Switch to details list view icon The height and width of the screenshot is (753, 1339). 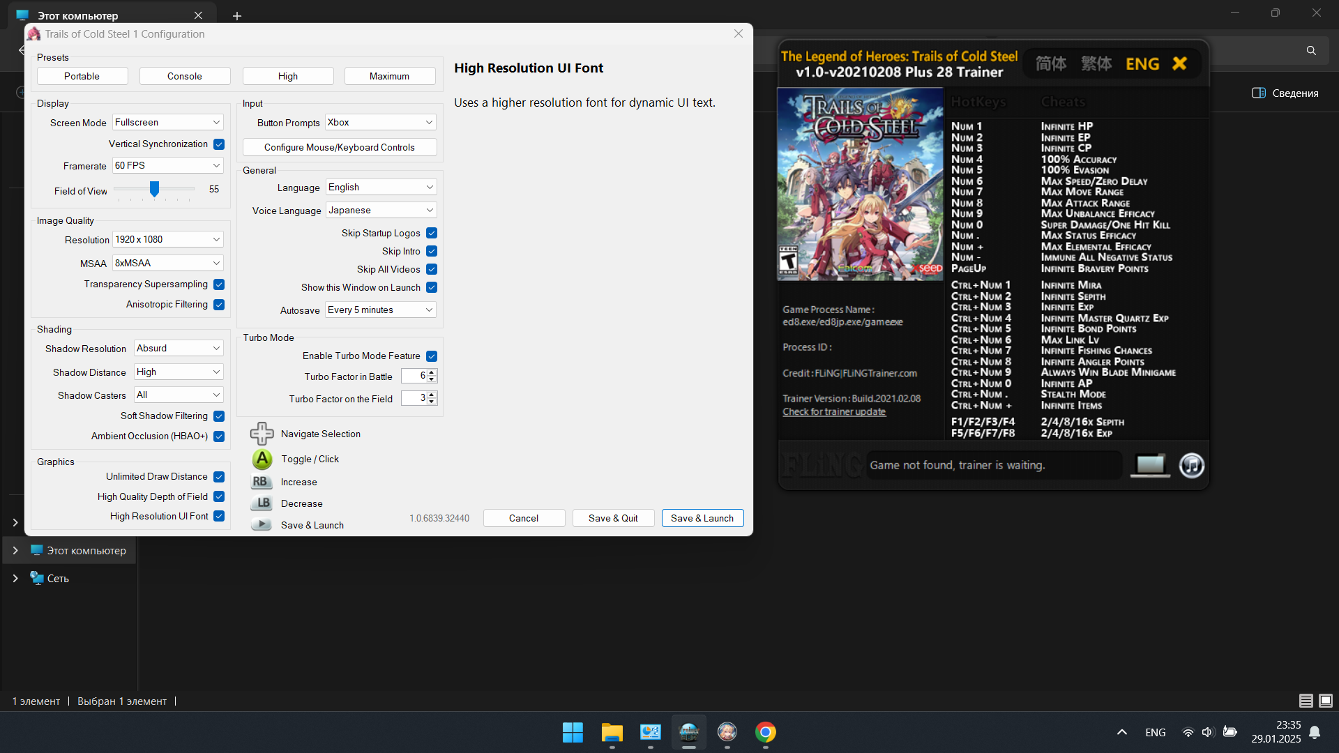click(1306, 701)
